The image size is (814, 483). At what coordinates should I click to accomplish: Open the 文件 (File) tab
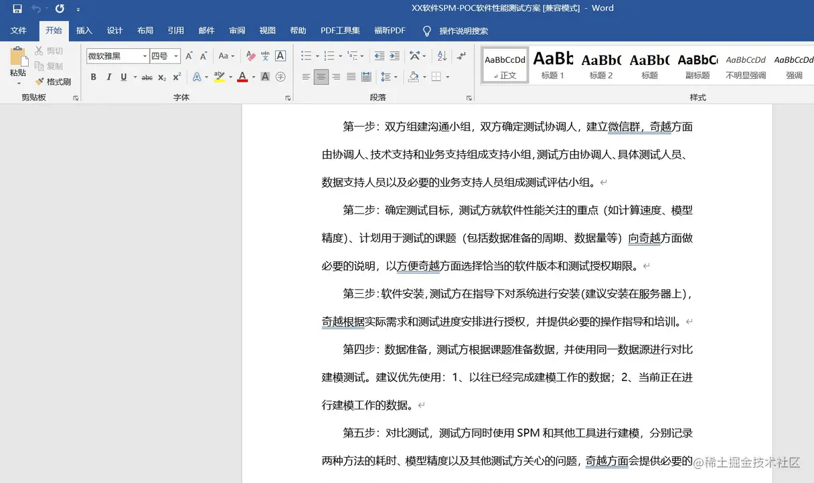pyautogui.click(x=19, y=31)
